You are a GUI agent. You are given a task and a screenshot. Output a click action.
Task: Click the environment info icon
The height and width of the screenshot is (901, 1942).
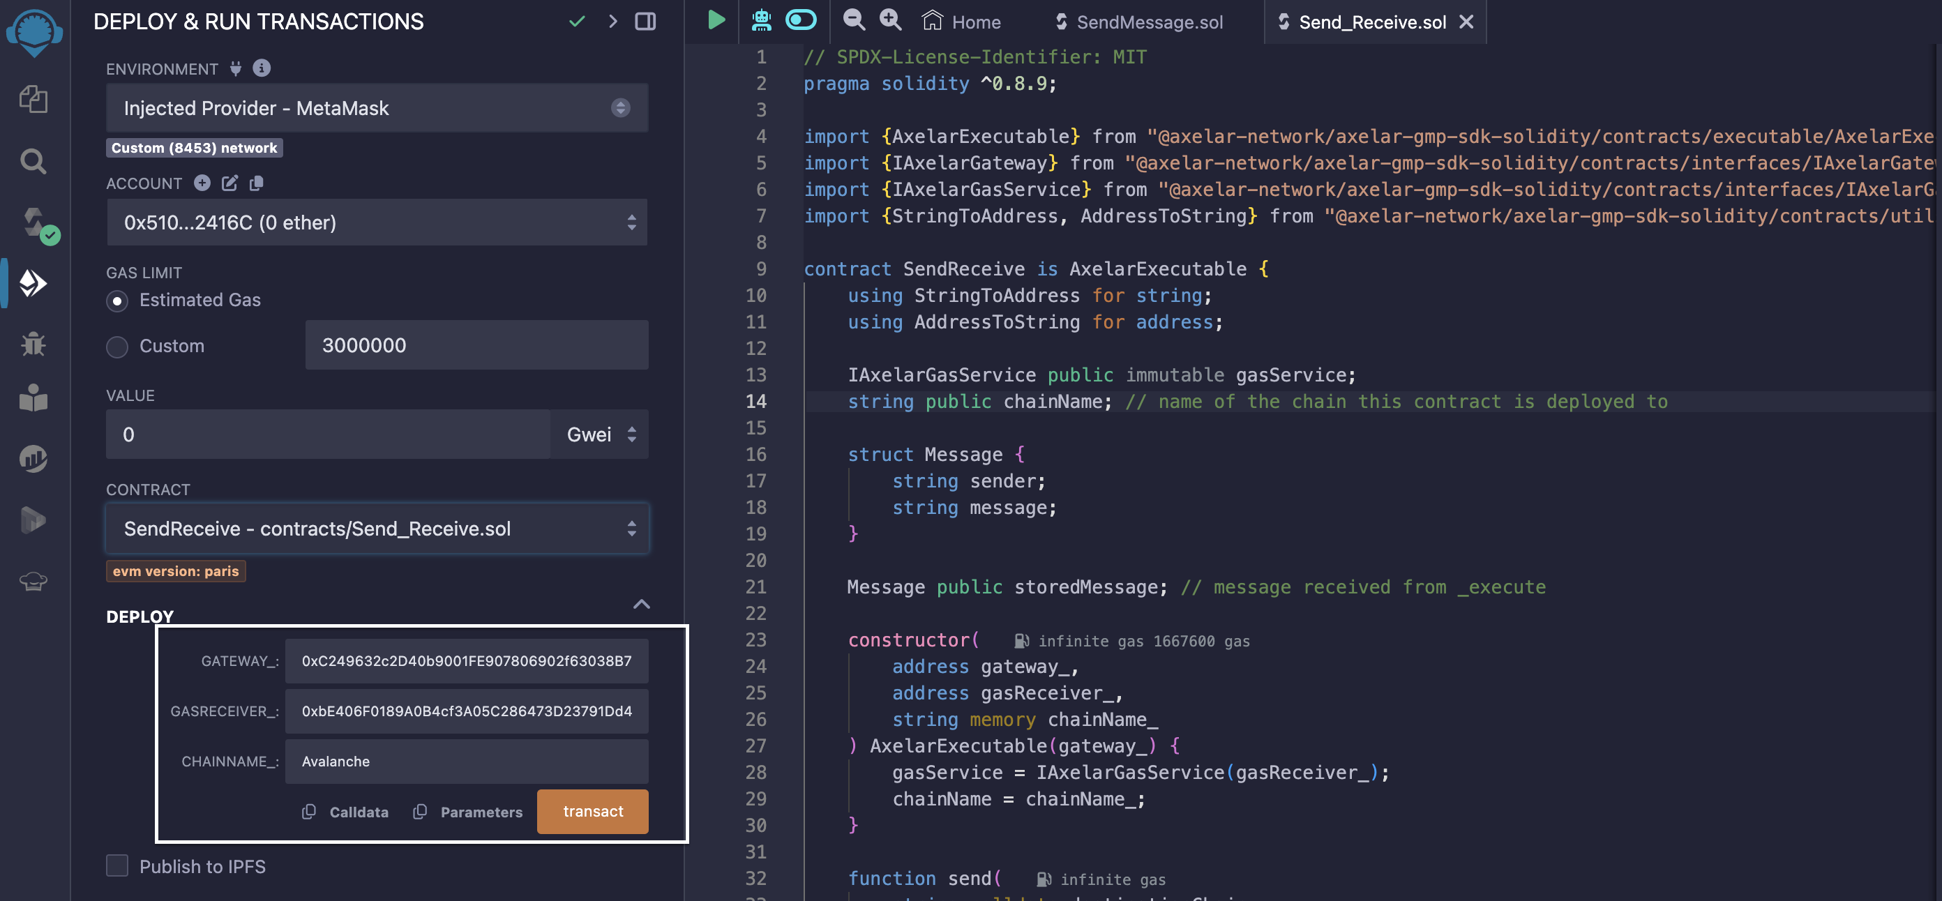[262, 68]
